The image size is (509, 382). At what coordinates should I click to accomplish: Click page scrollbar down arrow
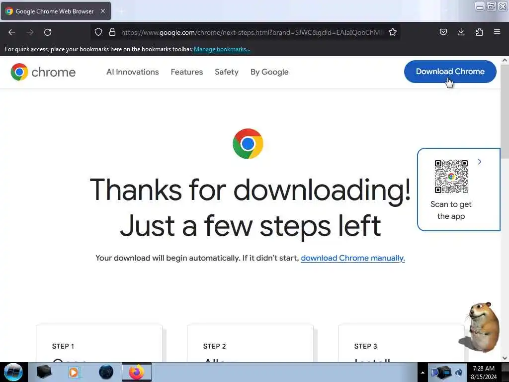[505, 358]
